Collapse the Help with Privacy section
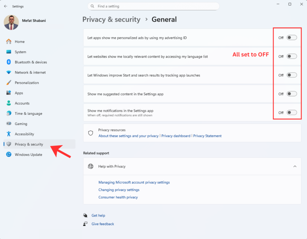The width and height of the screenshot is (307, 239). [x=295, y=166]
